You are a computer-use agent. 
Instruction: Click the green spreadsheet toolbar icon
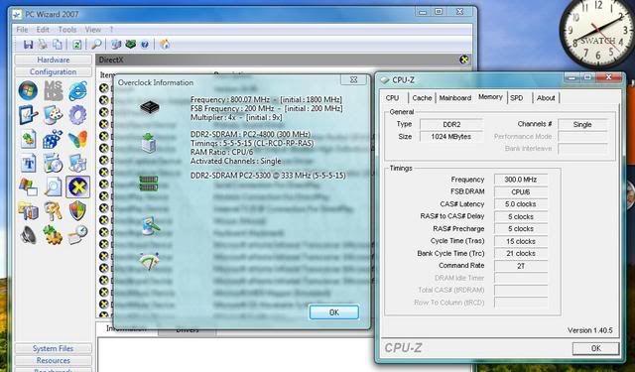point(77,44)
